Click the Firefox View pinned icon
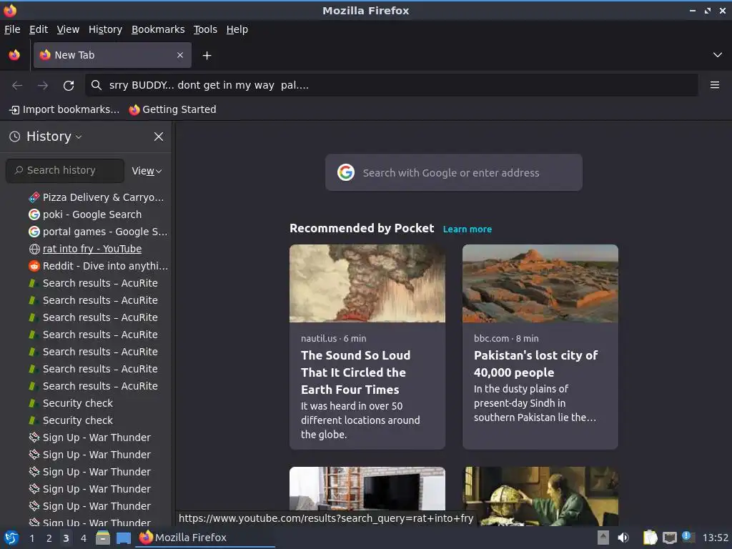The height and width of the screenshot is (549, 732). coord(14,55)
